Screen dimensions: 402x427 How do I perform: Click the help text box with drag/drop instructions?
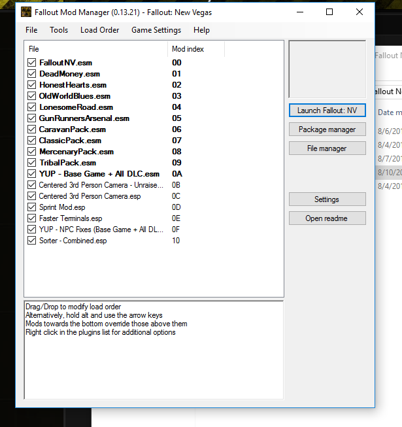coord(154,350)
